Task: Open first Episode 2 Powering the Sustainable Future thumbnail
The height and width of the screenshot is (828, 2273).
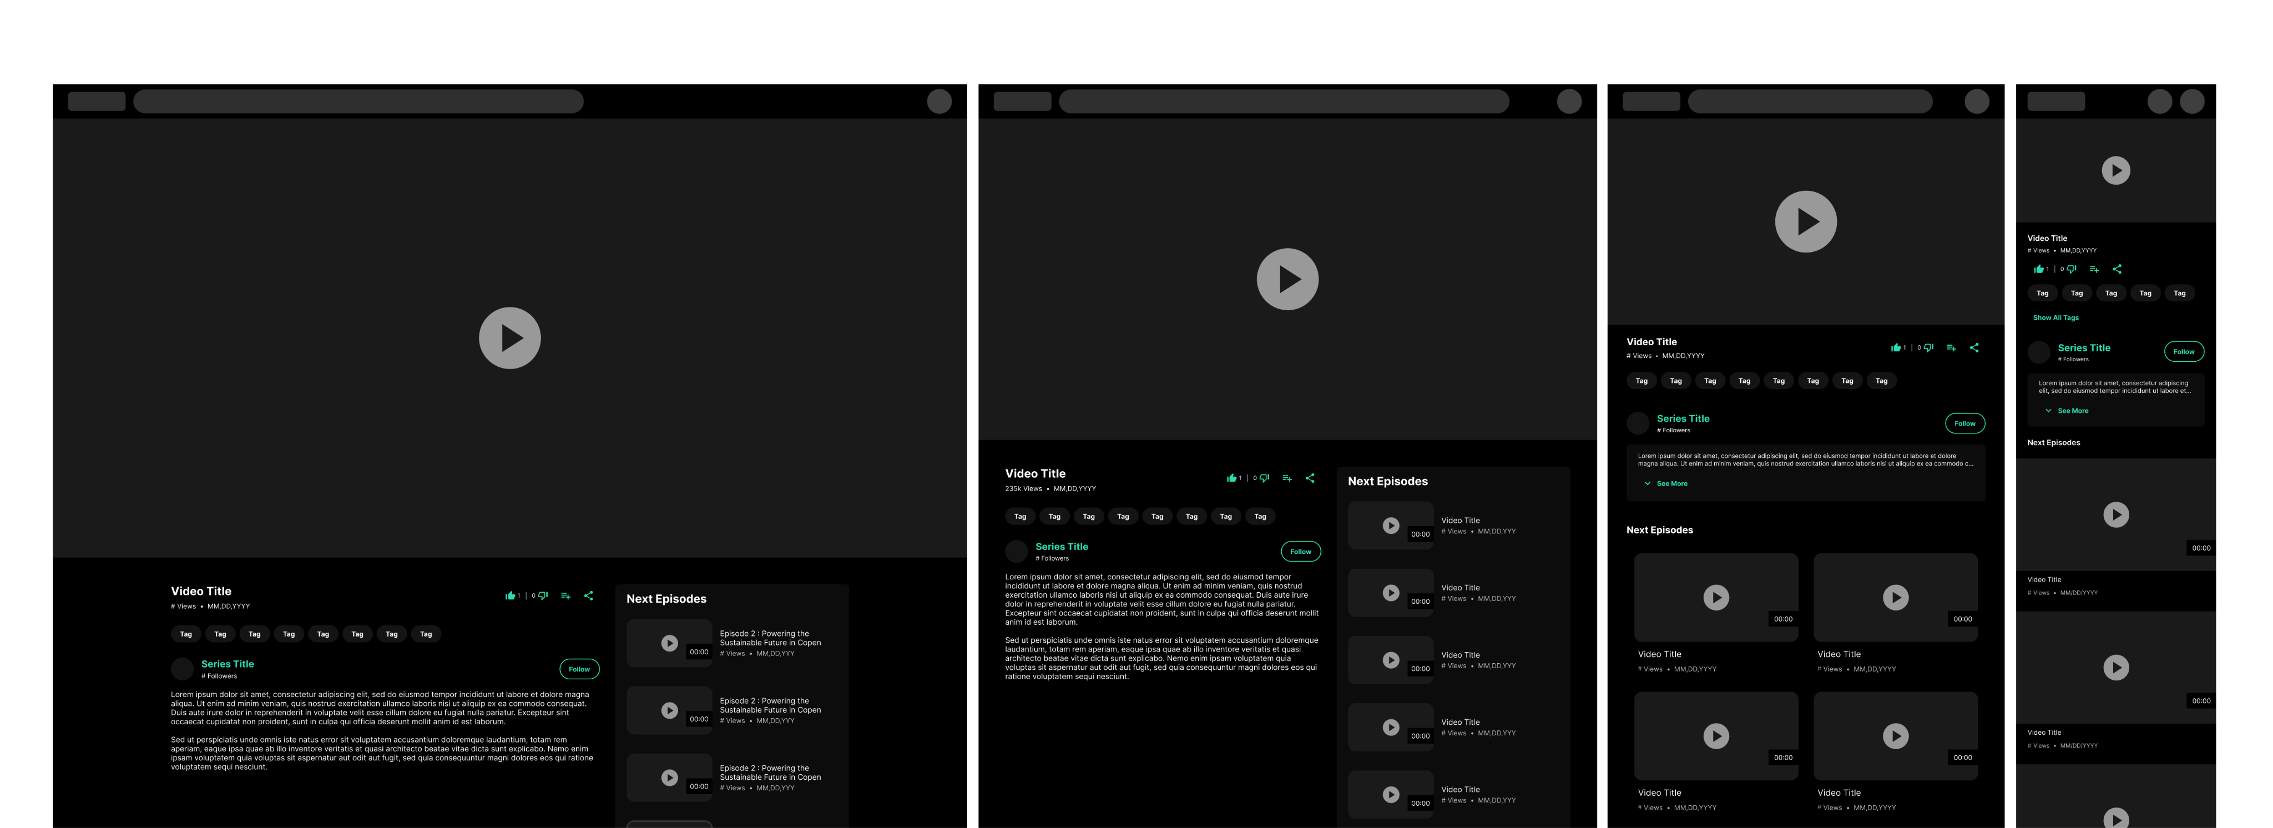Action: (x=669, y=644)
